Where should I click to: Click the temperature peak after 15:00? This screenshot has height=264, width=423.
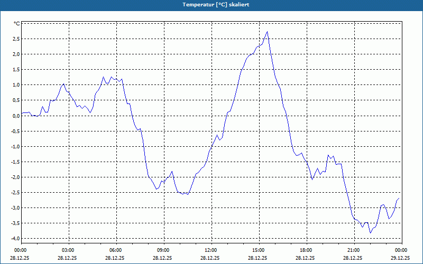[267, 32]
